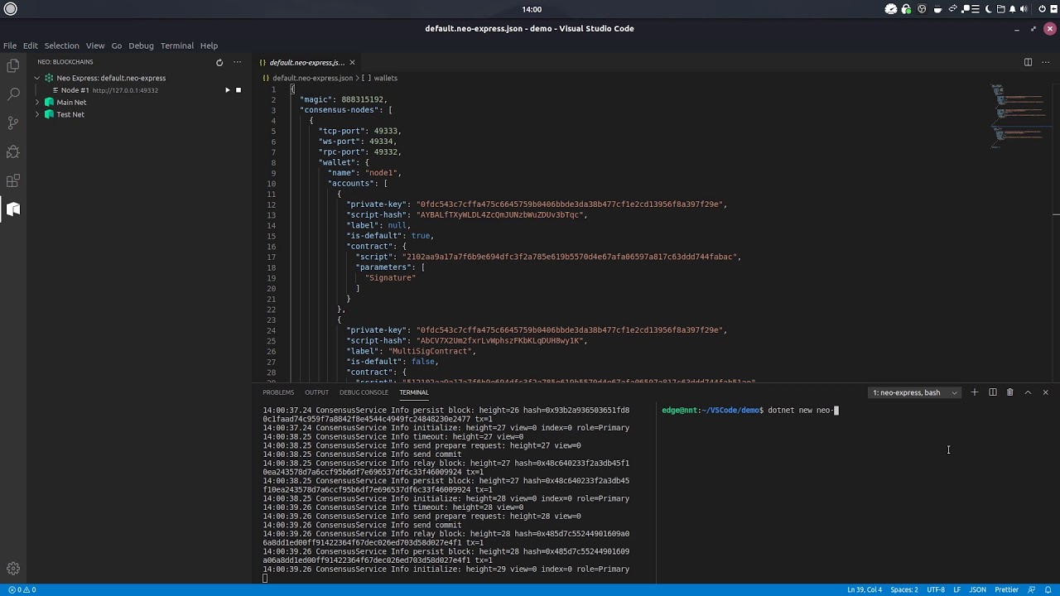
Task: Switch to the Problems panel tab
Action: [278, 392]
